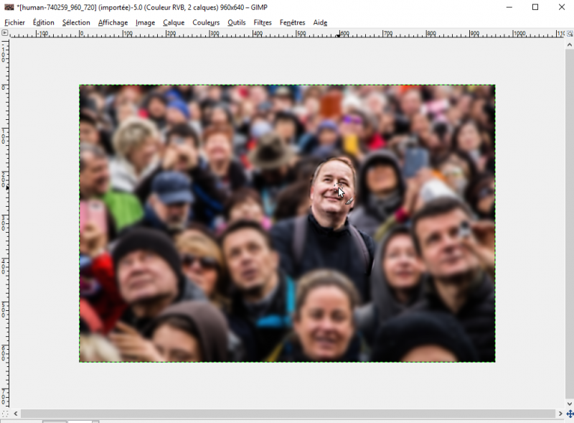Open the Fichier menu
This screenshot has width=574, height=423.
[14, 22]
